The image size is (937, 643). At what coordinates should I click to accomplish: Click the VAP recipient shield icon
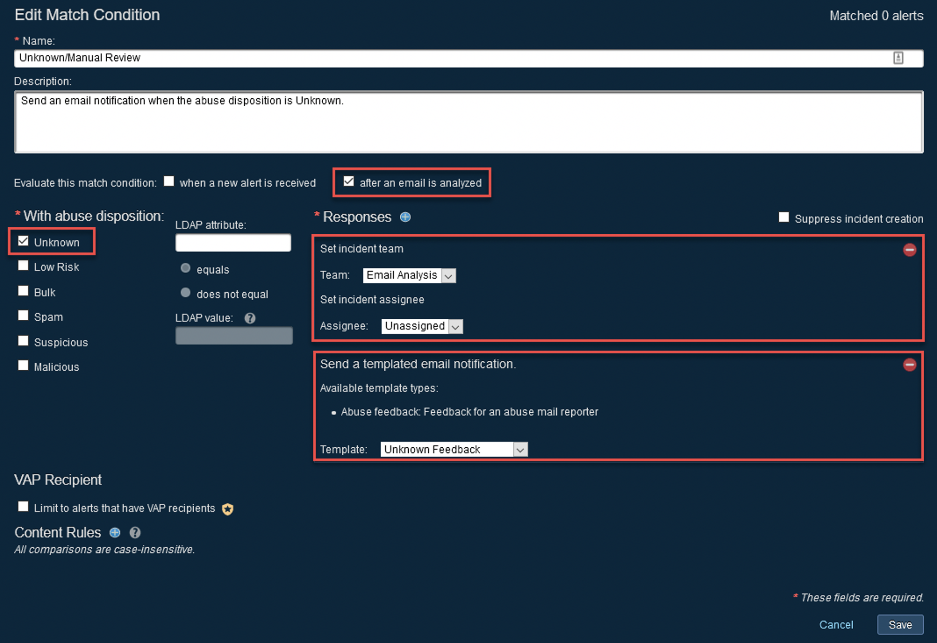point(228,509)
